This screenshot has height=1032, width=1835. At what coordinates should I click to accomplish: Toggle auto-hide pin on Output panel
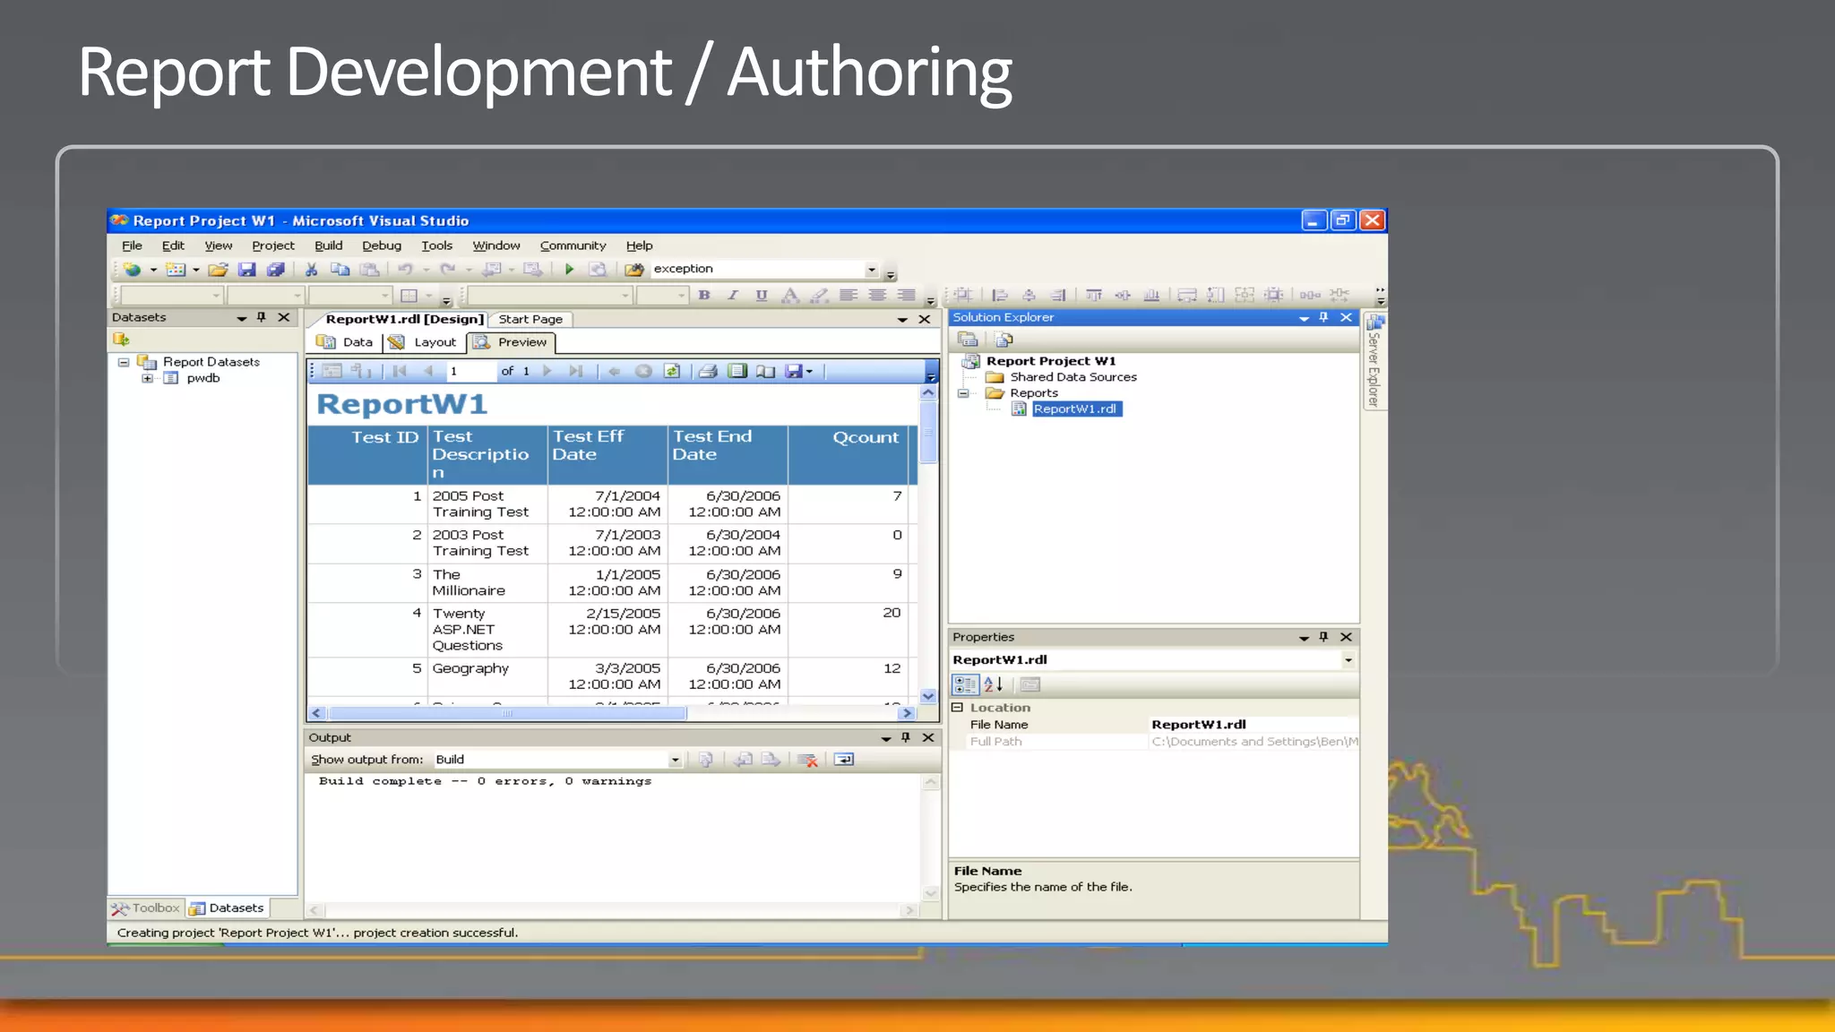pos(906,737)
